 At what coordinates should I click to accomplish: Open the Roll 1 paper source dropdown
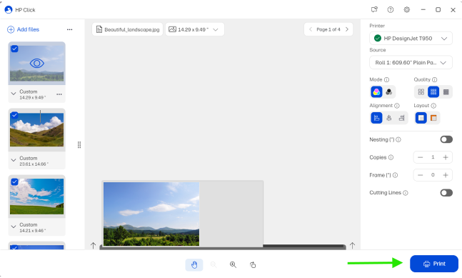pos(411,62)
